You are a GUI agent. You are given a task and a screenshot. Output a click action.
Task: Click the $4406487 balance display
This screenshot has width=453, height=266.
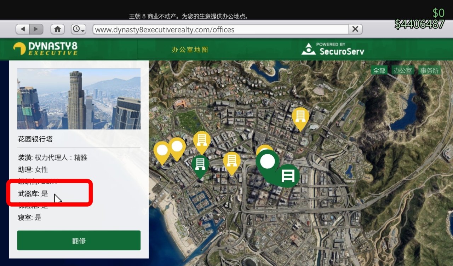[x=419, y=24]
